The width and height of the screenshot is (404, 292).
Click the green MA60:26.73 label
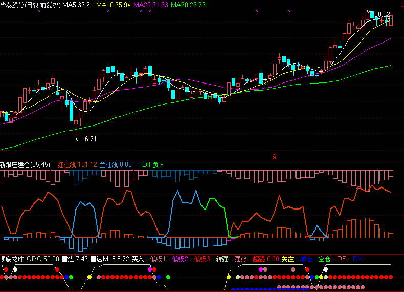point(188,5)
